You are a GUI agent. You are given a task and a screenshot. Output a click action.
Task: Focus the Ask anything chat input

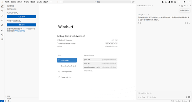coord(164,93)
